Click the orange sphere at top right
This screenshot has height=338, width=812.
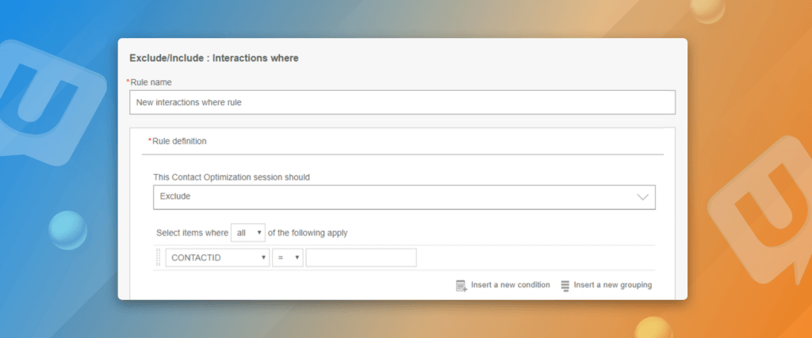pos(707,9)
